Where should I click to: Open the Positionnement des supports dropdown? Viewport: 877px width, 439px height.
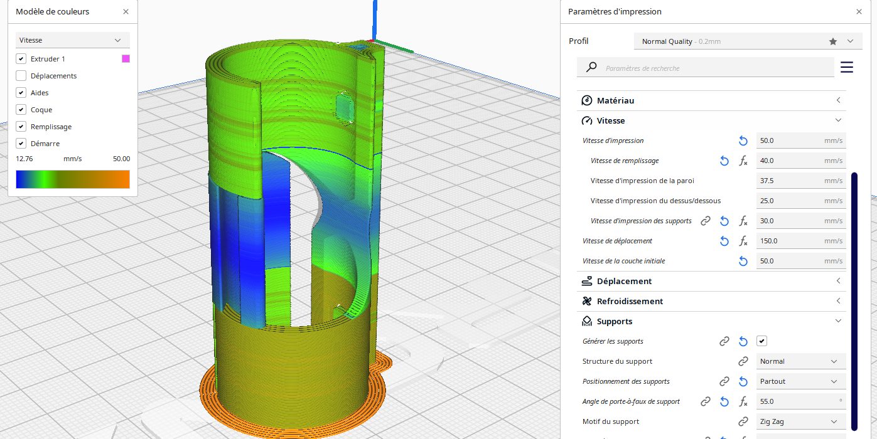[x=800, y=381]
